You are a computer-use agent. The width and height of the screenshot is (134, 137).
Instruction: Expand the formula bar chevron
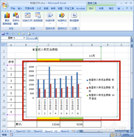click(x=132, y=38)
